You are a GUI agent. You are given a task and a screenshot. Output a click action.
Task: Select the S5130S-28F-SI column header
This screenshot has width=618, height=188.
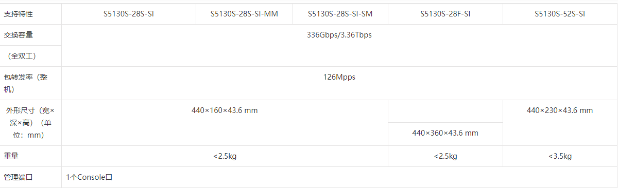click(x=445, y=14)
